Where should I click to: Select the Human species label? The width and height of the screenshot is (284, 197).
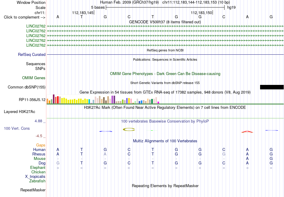click(39, 149)
